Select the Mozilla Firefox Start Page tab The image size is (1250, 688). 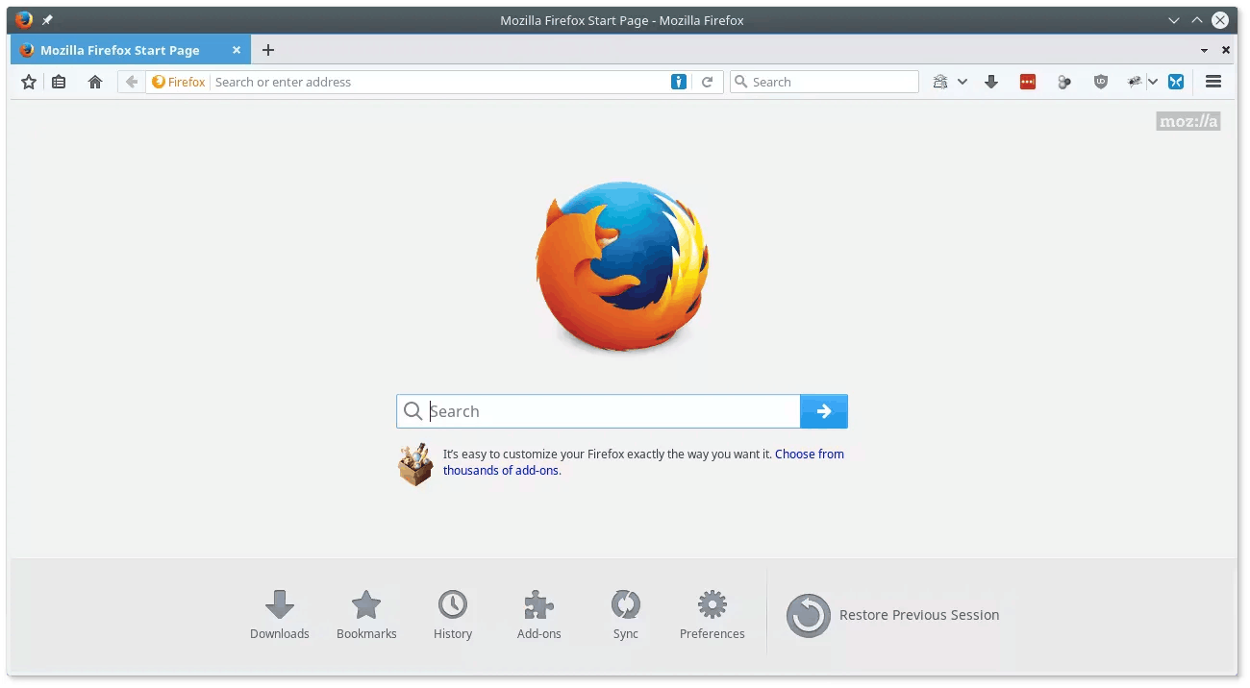click(130, 50)
